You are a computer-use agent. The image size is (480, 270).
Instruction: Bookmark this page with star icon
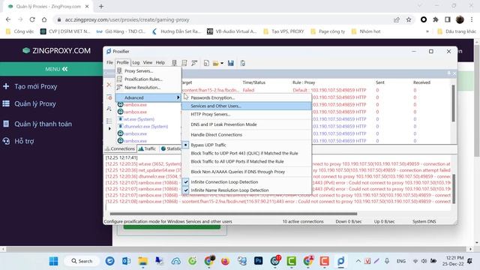(409, 20)
